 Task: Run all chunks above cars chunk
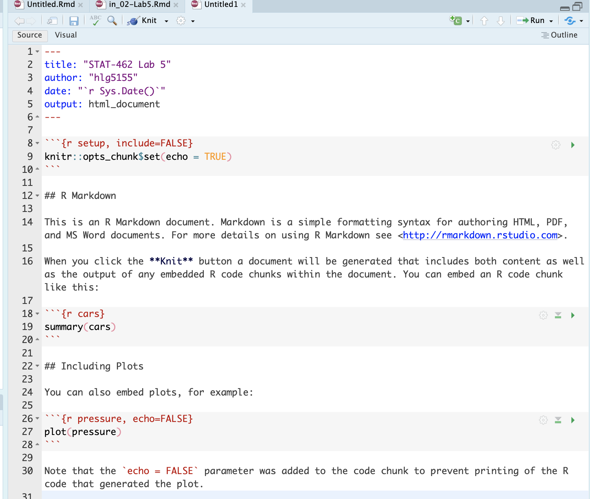[x=558, y=315]
